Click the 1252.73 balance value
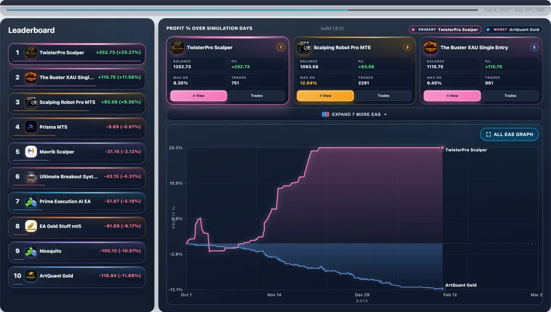 point(182,66)
